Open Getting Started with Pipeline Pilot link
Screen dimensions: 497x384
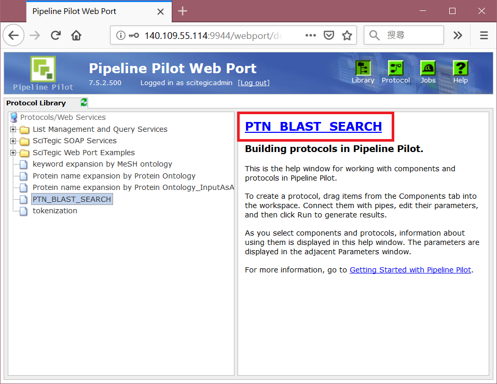[410, 270]
